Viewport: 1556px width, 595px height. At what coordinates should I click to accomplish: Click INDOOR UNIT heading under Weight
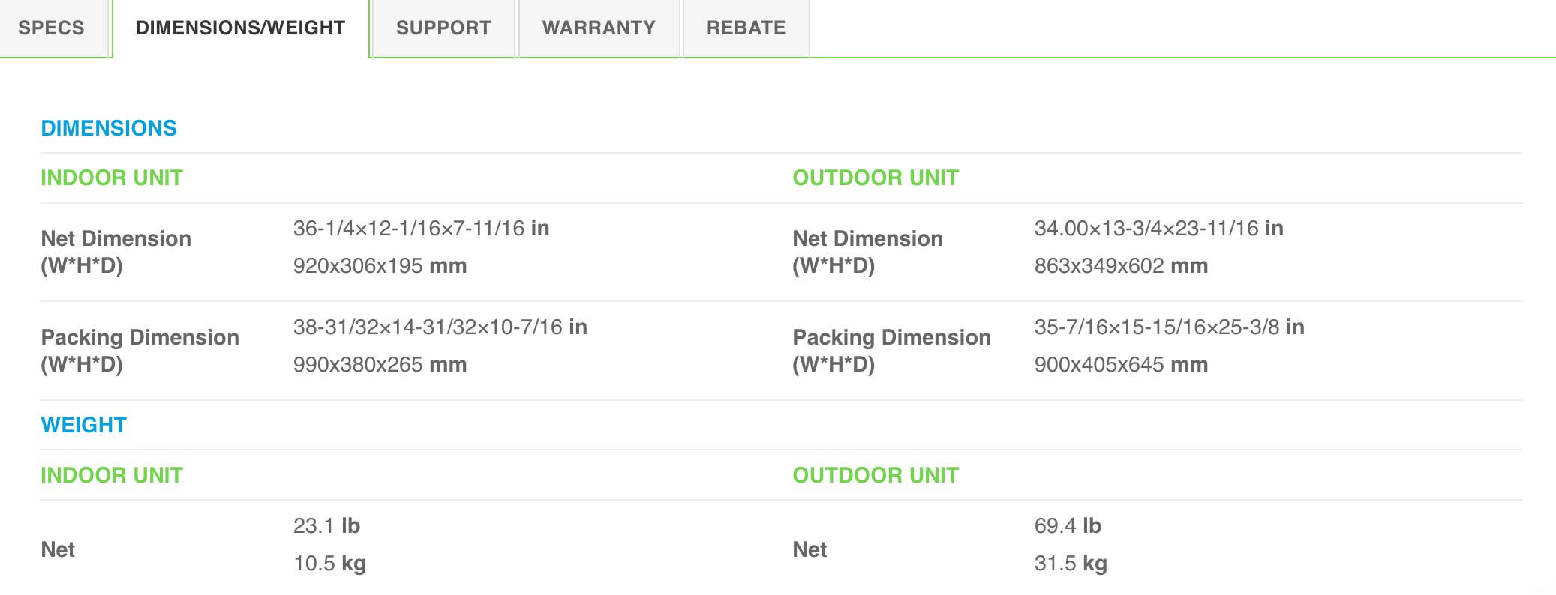click(x=112, y=475)
